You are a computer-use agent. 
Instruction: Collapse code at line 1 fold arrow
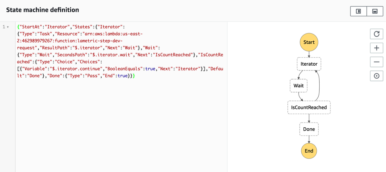[8, 27]
